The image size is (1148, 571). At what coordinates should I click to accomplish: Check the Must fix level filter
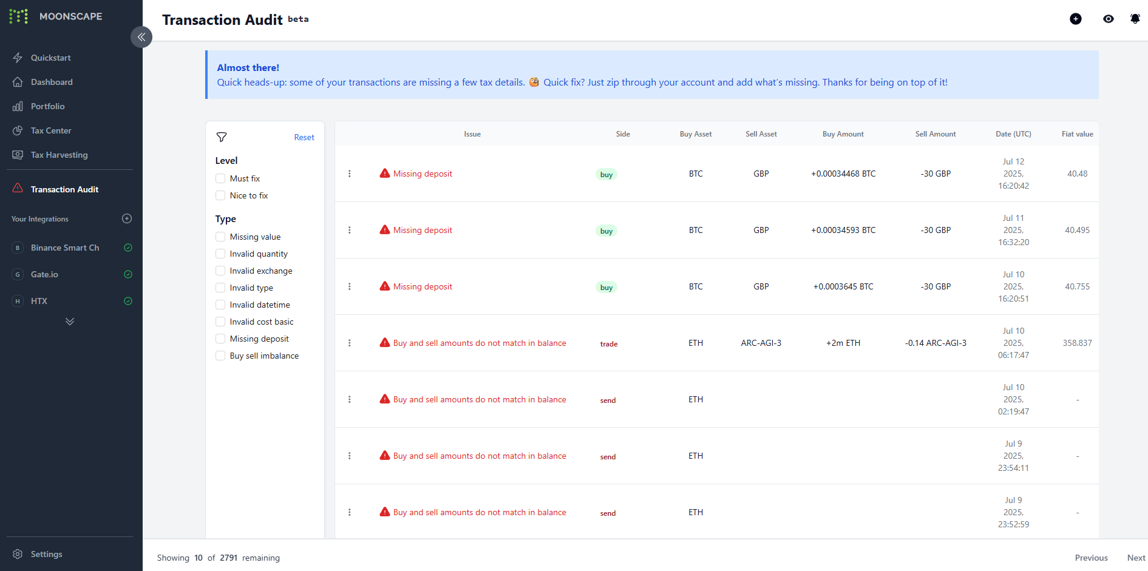[x=220, y=178]
